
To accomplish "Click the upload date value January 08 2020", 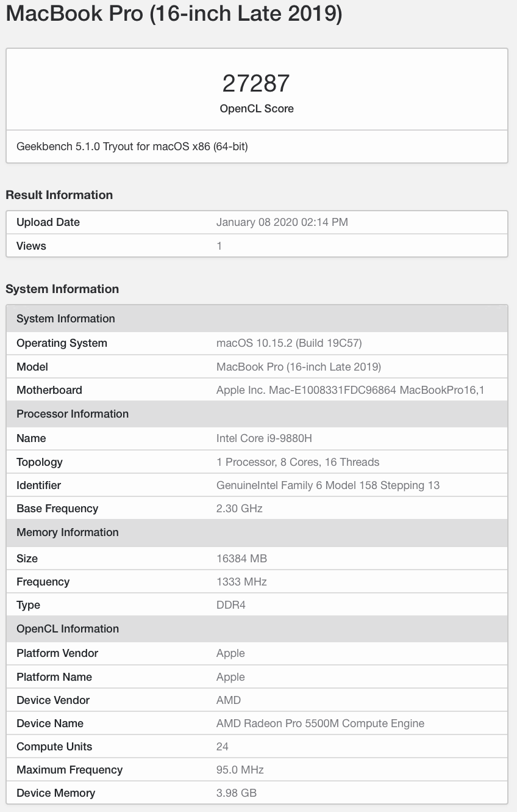I will tap(282, 222).
